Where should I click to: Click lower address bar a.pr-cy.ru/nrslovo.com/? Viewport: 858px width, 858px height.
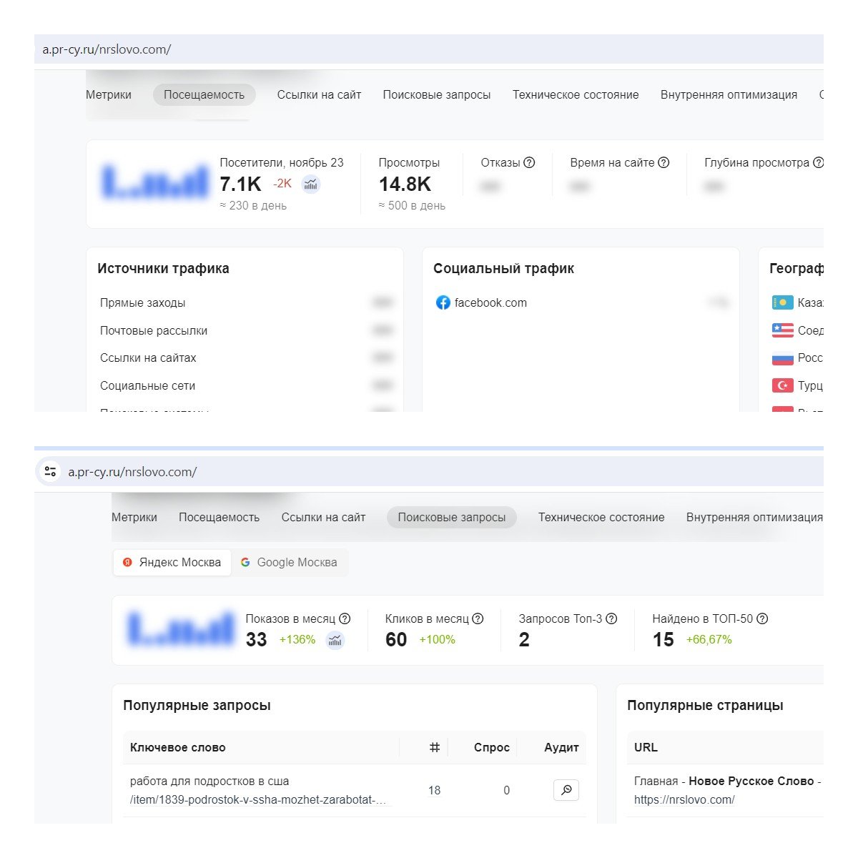(x=429, y=472)
